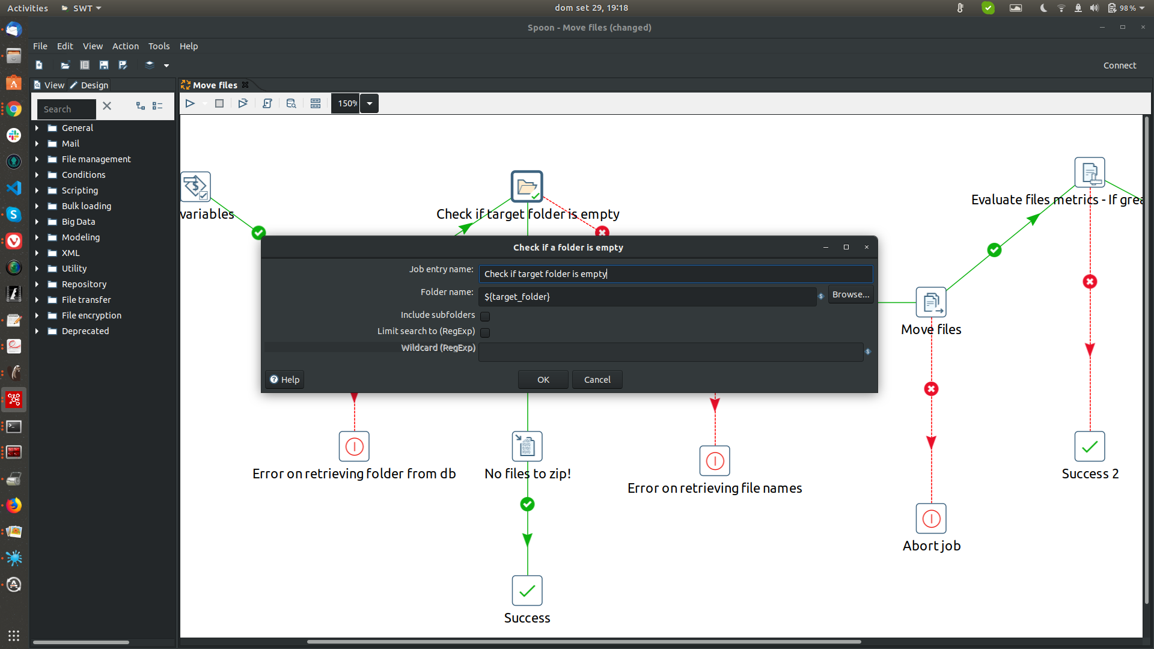Click the stop job icon
Screen dimensions: 1154x649
[x=219, y=103]
